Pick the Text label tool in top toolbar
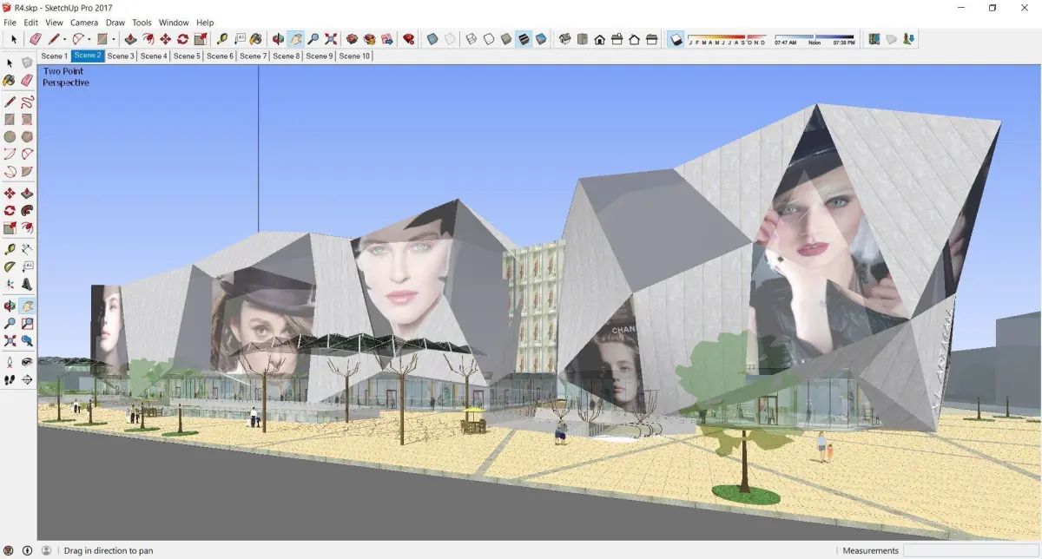Screen dimensions: 1042x559 [241, 39]
